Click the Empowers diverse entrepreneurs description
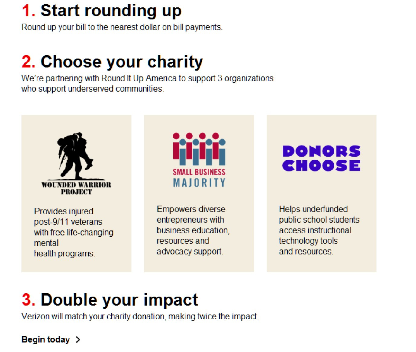 [193, 230]
